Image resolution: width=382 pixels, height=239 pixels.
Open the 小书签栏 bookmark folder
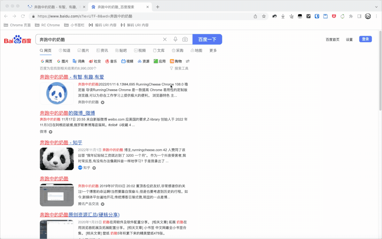click(x=74, y=25)
